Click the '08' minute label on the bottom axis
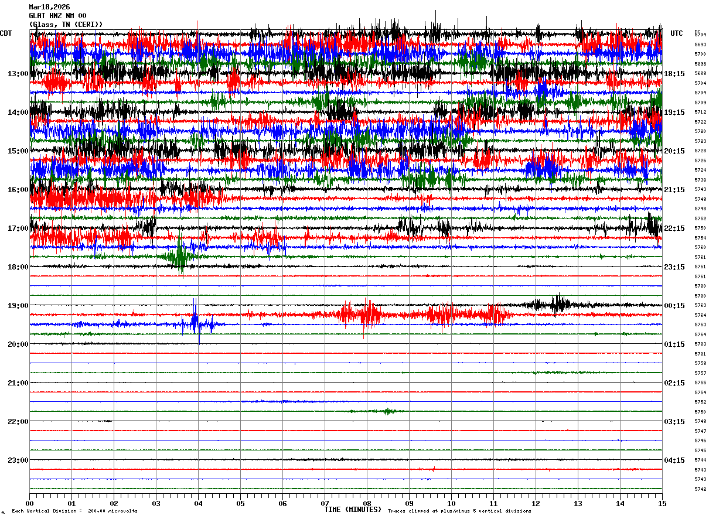Screen dimensions: 709x519 367,503
